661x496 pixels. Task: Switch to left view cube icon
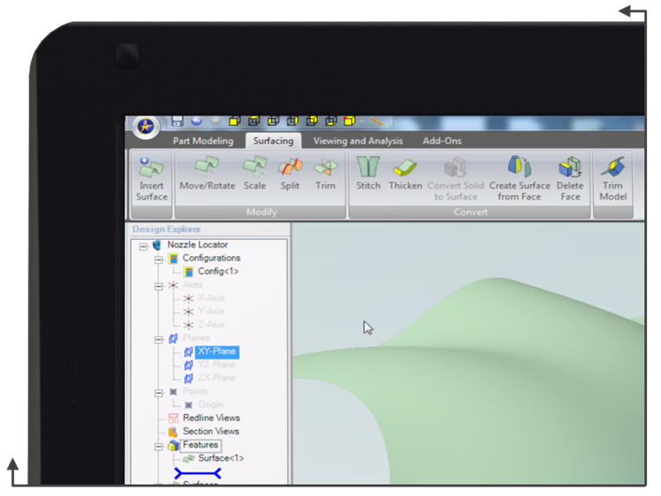273,122
